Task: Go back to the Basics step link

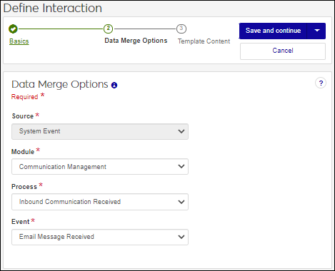Action: (19, 41)
